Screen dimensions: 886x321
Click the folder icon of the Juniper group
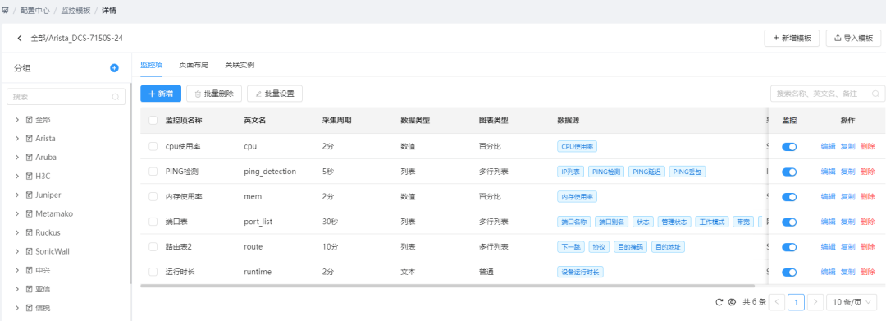tap(30, 195)
